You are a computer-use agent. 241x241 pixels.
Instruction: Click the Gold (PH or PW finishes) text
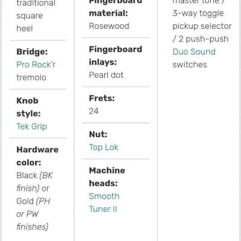pyautogui.click(x=33, y=214)
